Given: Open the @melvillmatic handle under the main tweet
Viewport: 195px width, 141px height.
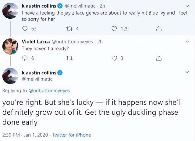Looking at the screenshot, I should click(x=37, y=79).
